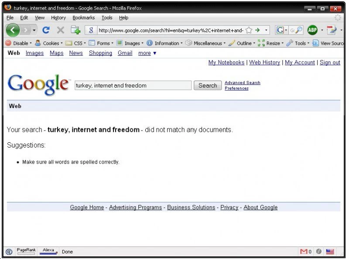Click the new tab icon with green plus
This screenshot has width=349, height=259.
pos(75,30)
